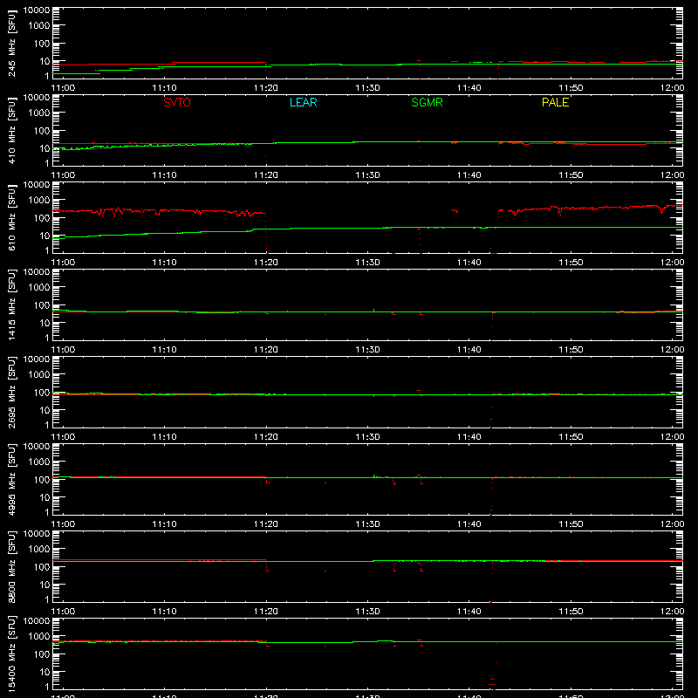Click the 10 y-axis value of the 15400 MHz plot
The width and height of the screenshot is (698, 698).
click(x=44, y=672)
